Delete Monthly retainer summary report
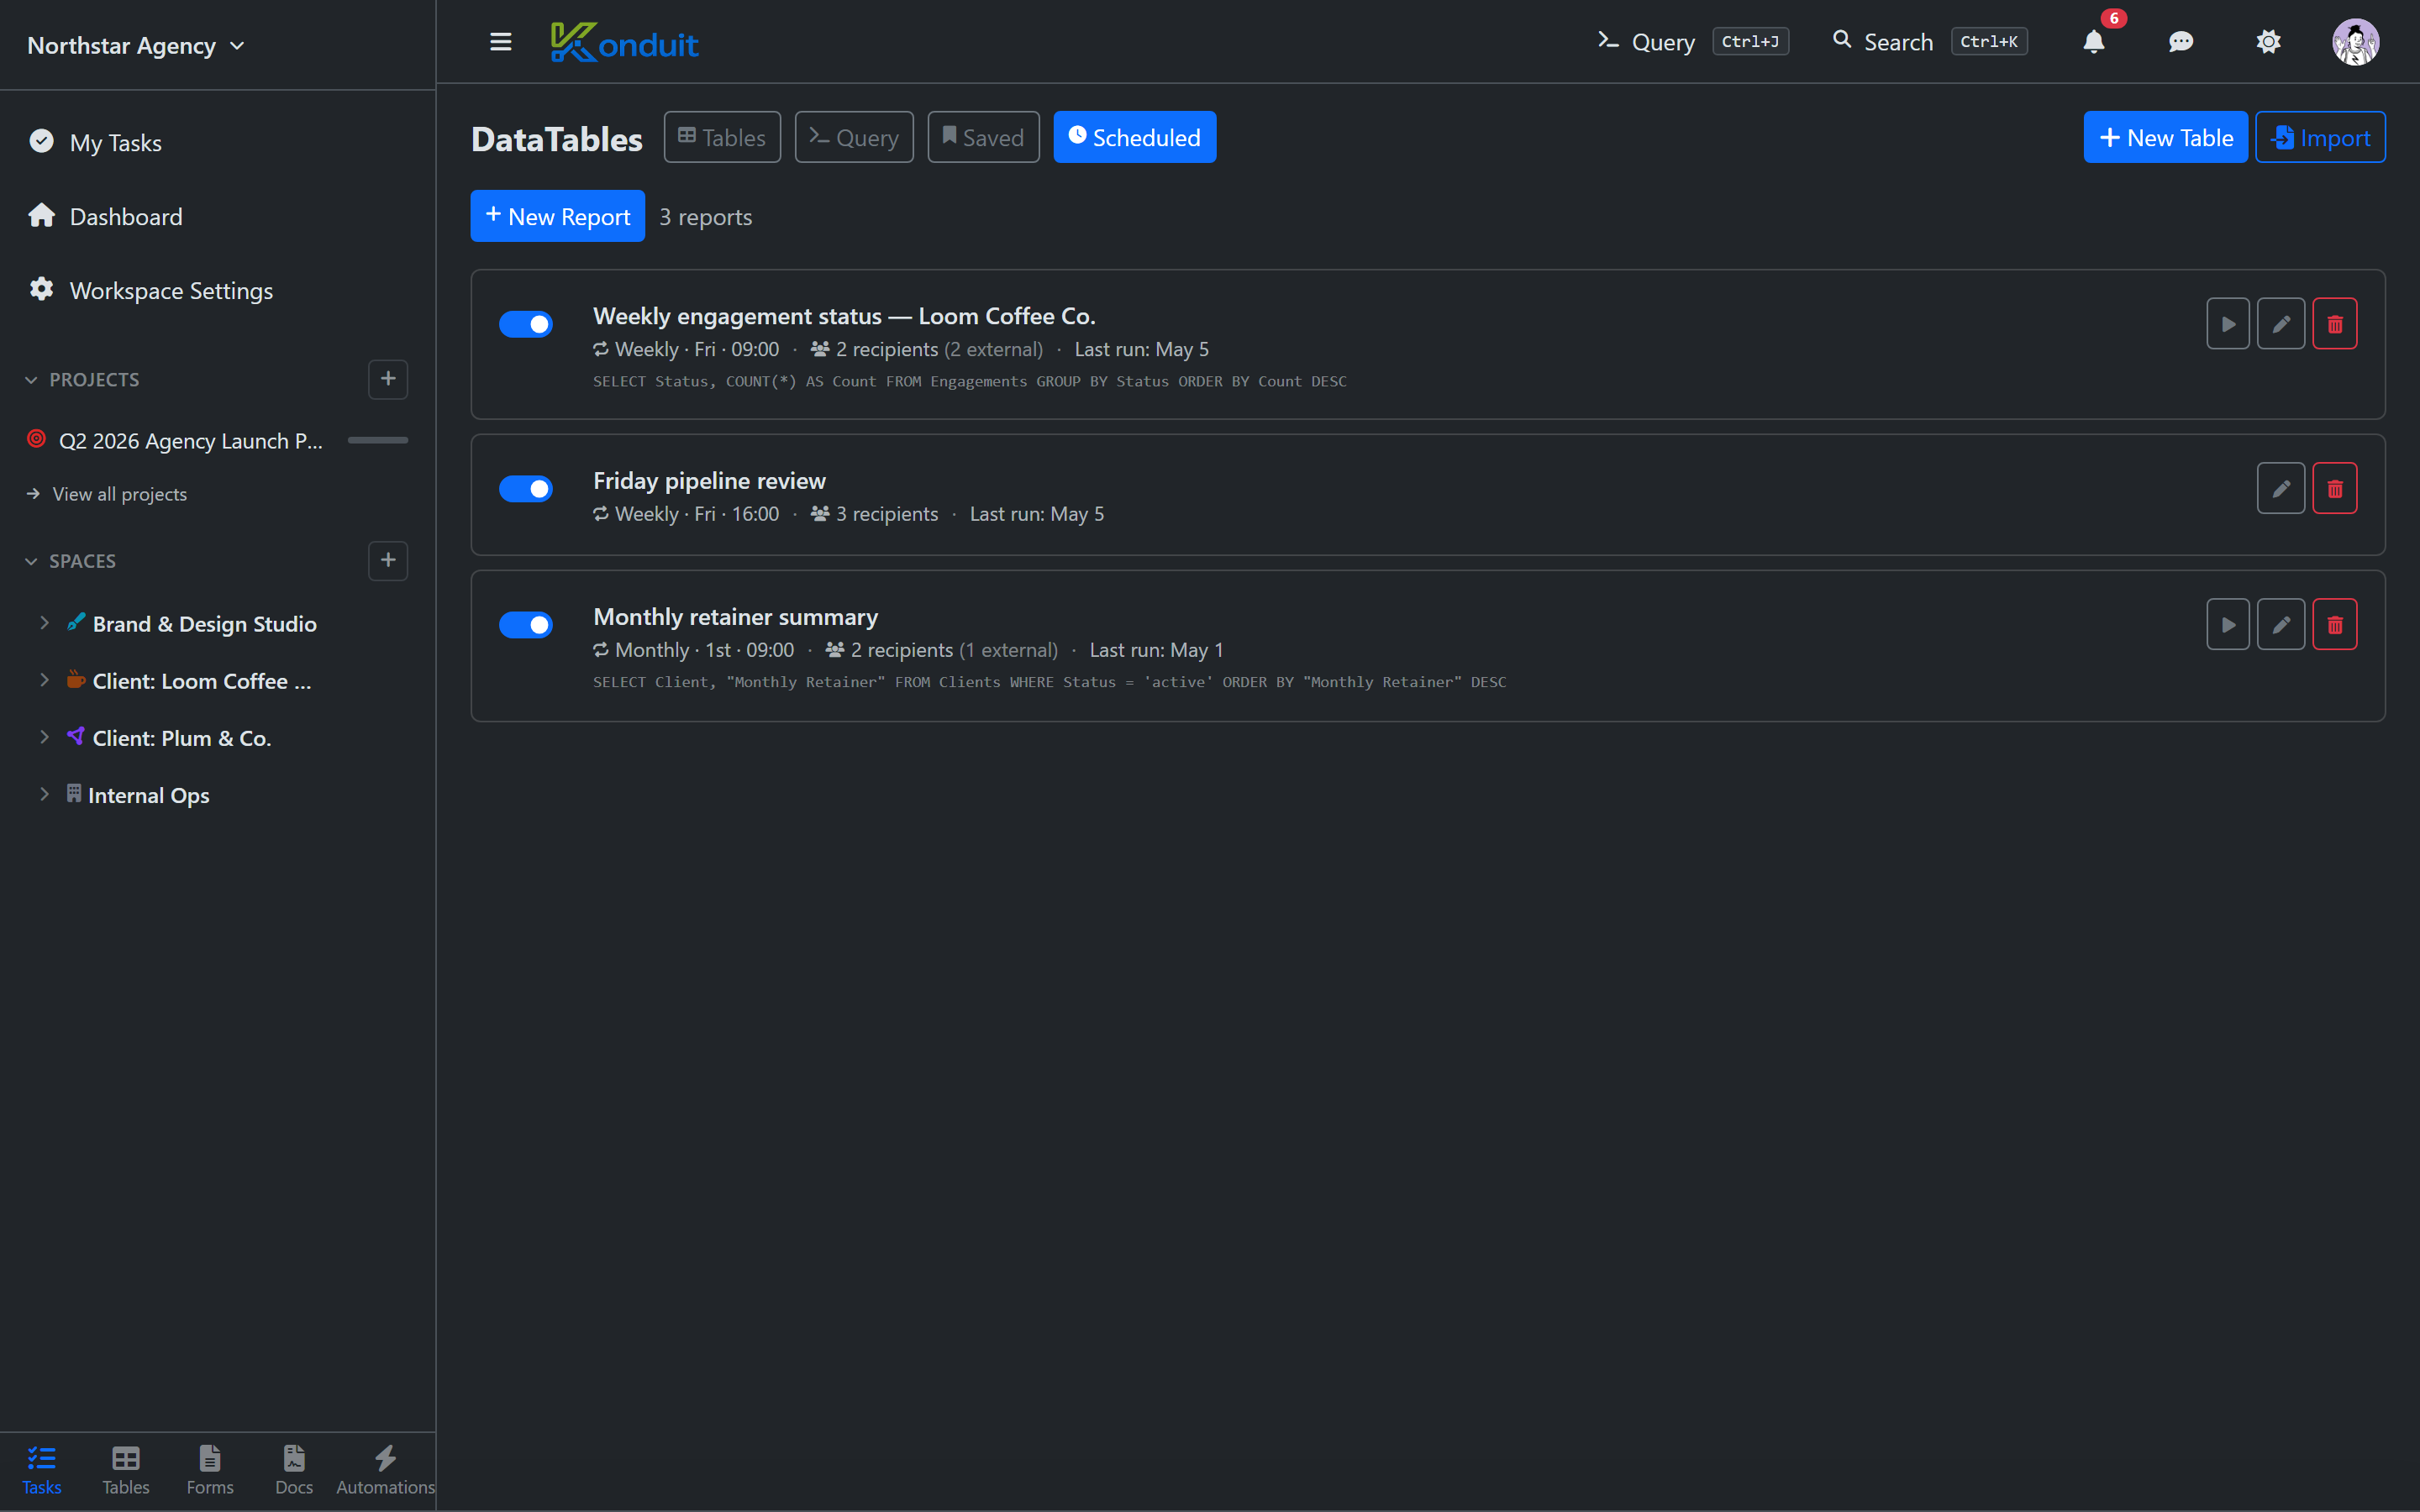The image size is (2420, 1512). click(x=2334, y=624)
